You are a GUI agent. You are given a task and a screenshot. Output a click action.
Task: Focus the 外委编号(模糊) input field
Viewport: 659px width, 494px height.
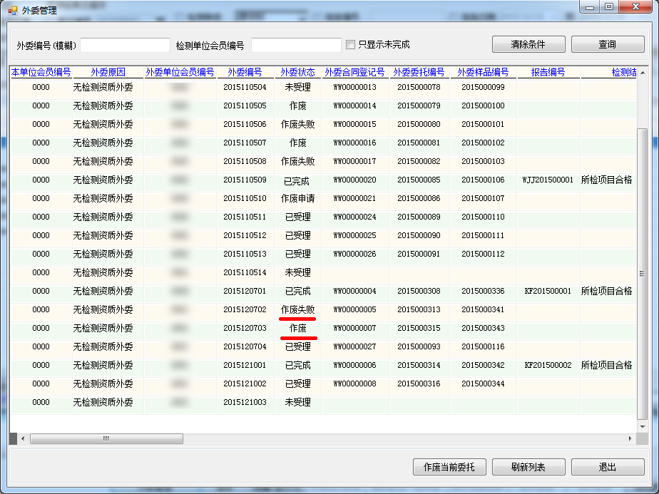[x=125, y=46]
